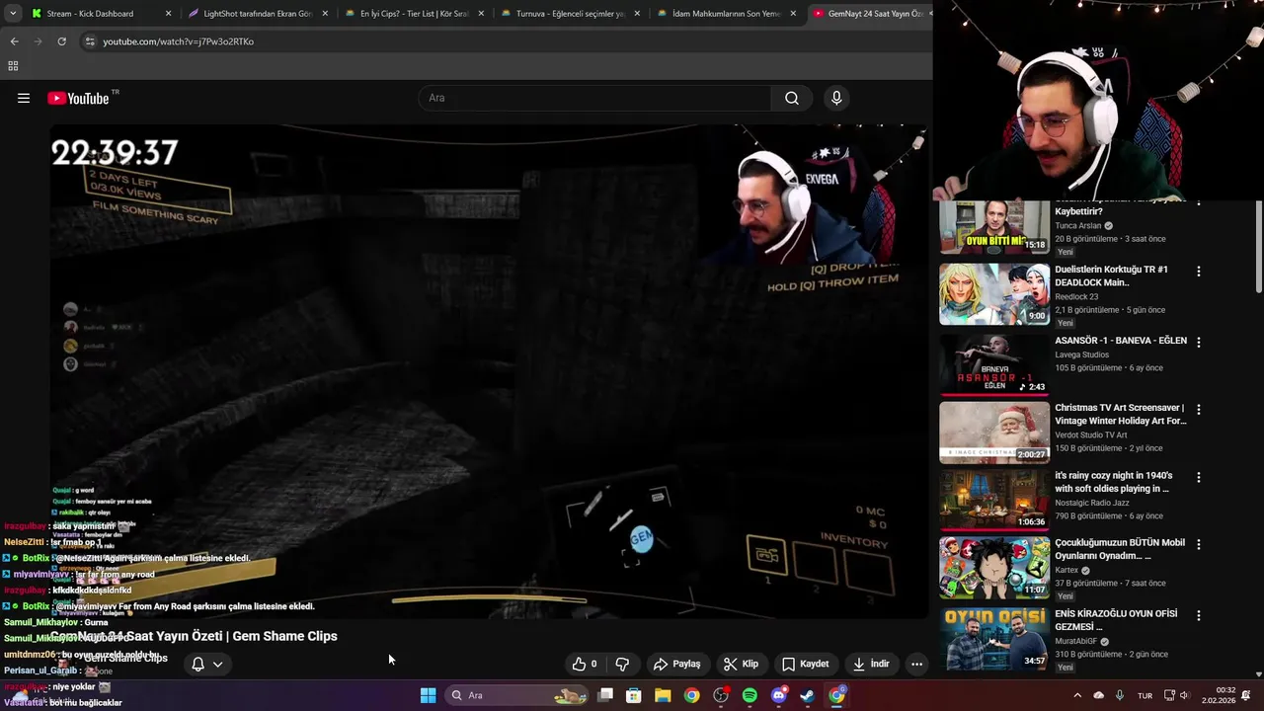Click the video player area
The width and height of the screenshot is (1264, 711).
[x=488, y=370]
